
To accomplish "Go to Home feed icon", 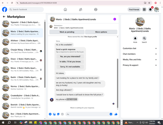I will point(65,9).
